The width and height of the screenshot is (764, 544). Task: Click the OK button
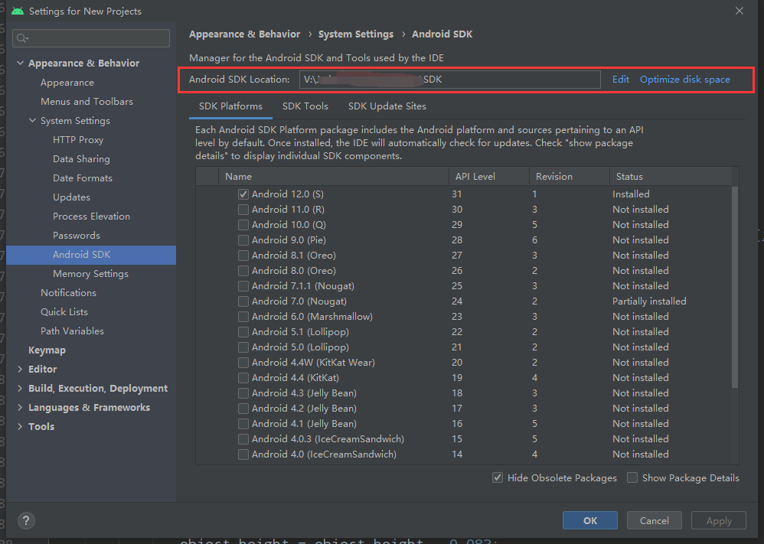point(590,520)
